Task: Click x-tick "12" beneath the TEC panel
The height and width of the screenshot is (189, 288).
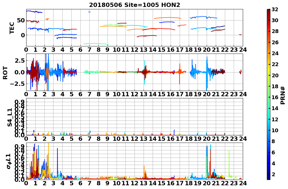Action: (135, 50)
